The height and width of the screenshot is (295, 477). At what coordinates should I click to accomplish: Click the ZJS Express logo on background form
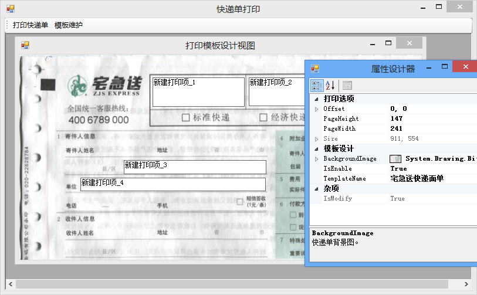(104, 86)
